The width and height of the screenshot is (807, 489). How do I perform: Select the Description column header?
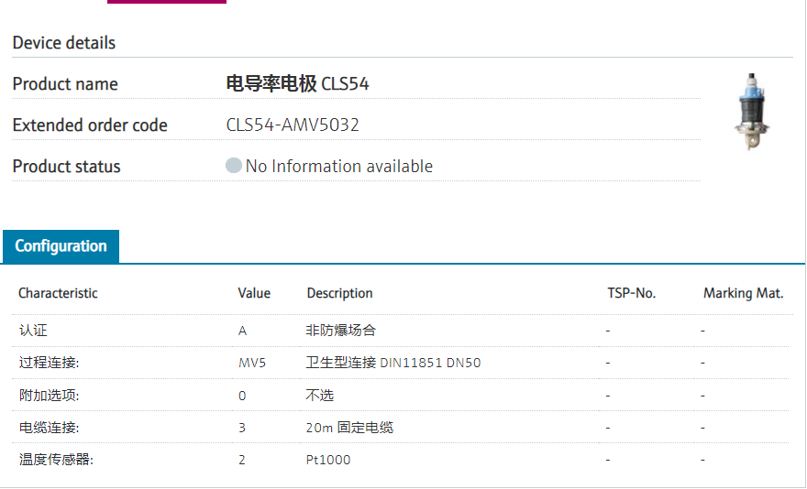[339, 293]
